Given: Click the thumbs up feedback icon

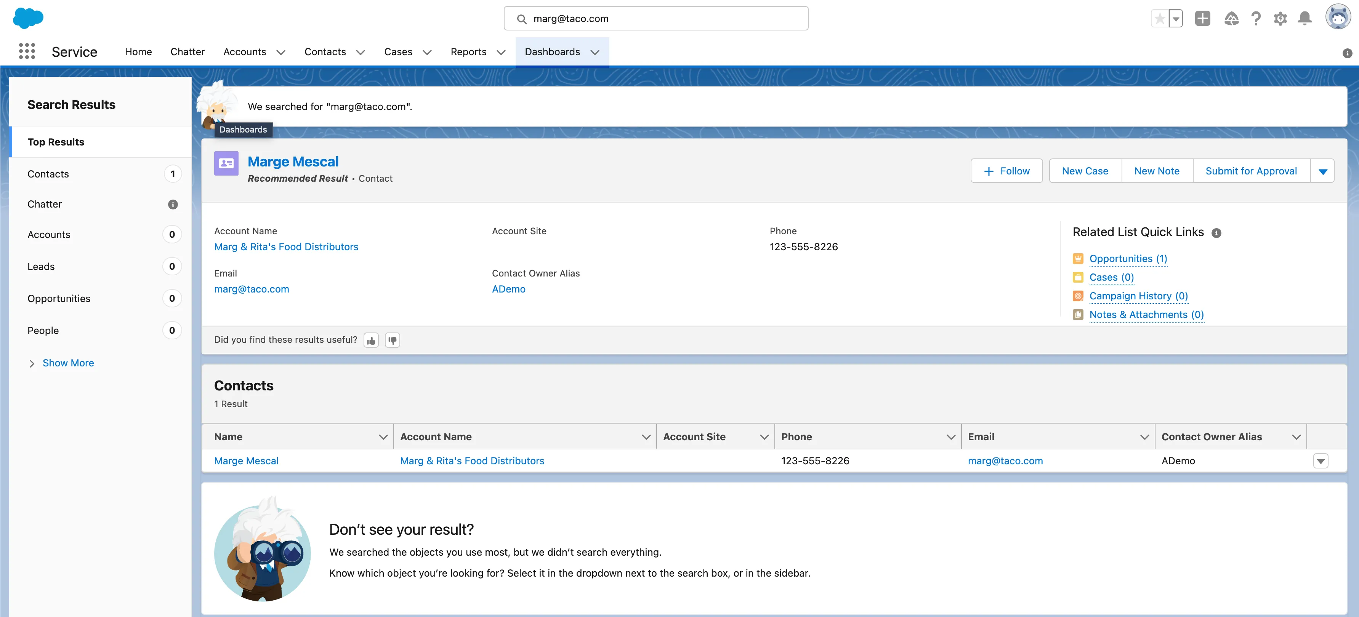Looking at the screenshot, I should [x=371, y=340].
